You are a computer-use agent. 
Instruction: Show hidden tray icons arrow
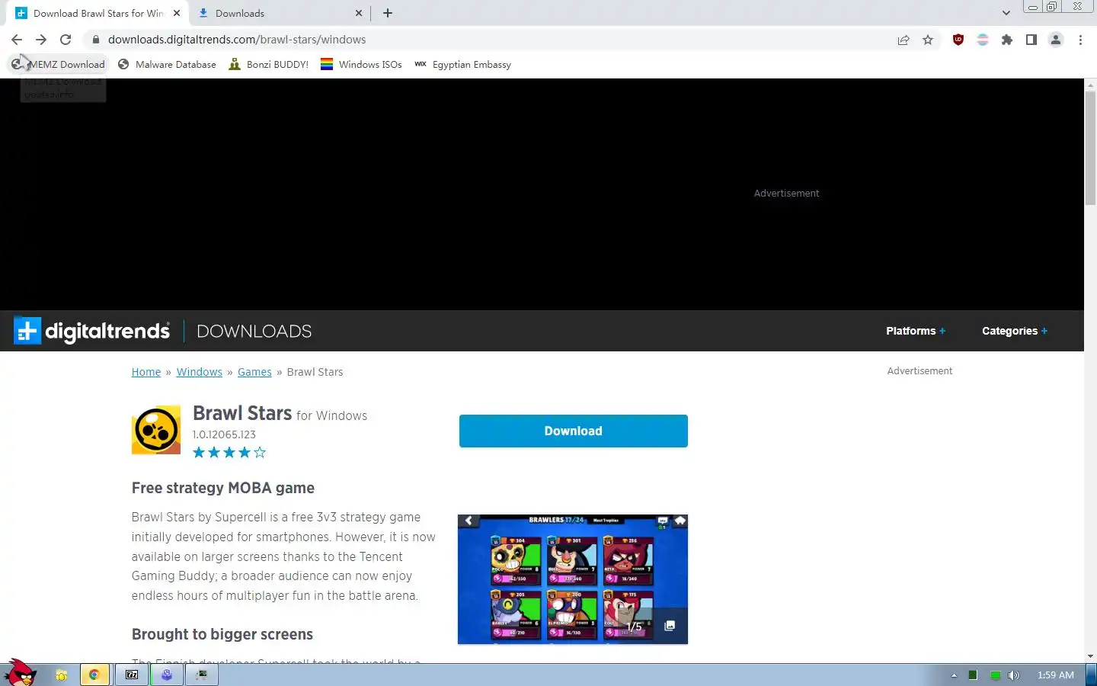[954, 675]
